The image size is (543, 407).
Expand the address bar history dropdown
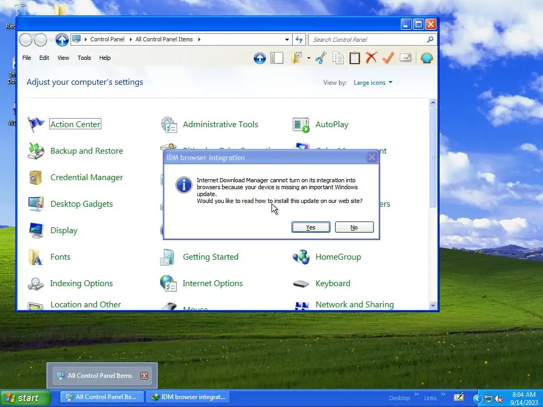[x=287, y=39]
